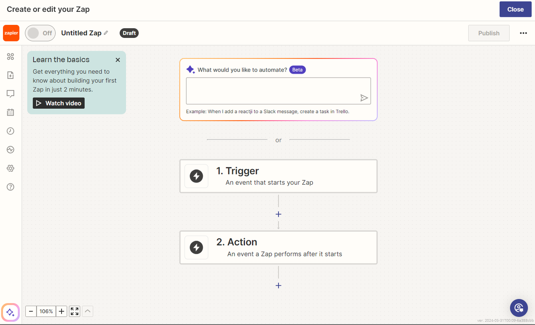Dismiss the Learn the basics card
The image size is (535, 325).
click(x=118, y=60)
